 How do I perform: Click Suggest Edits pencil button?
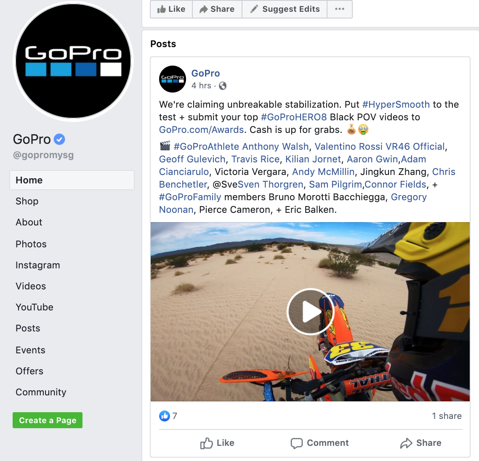tap(285, 9)
